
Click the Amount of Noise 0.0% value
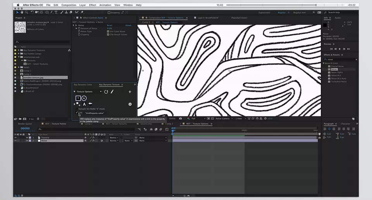click(109, 29)
